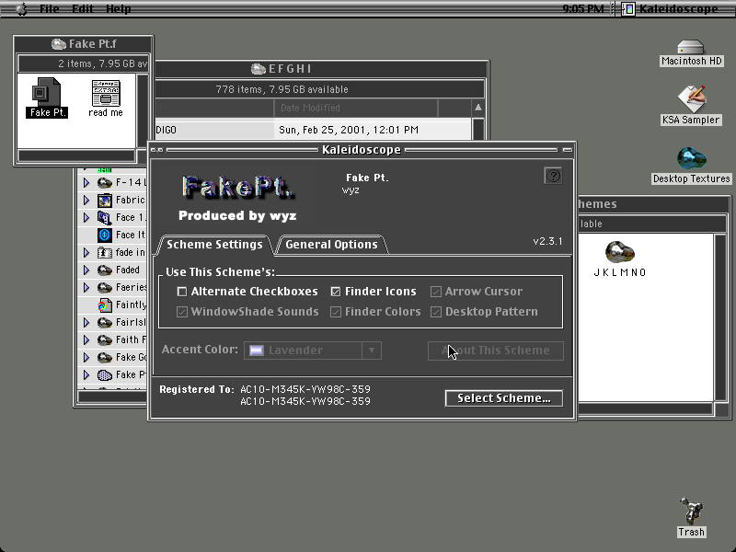
Task: Click the Date Modified column header
Action: (x=356, y=108)
